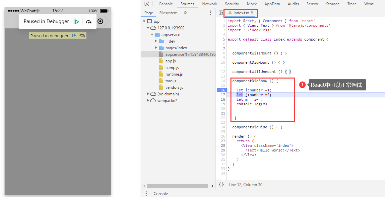Pretty-print code using the {} icon
The image size is (385, 197).
(221, 185)
